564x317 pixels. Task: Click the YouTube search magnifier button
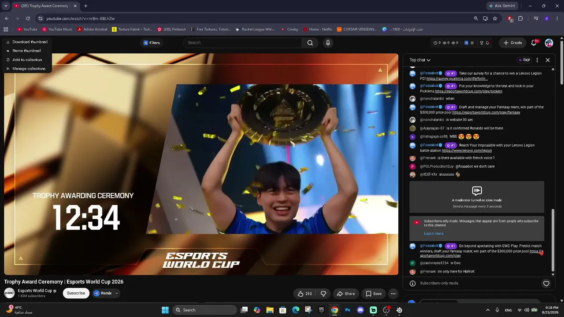tap(310, 43)
